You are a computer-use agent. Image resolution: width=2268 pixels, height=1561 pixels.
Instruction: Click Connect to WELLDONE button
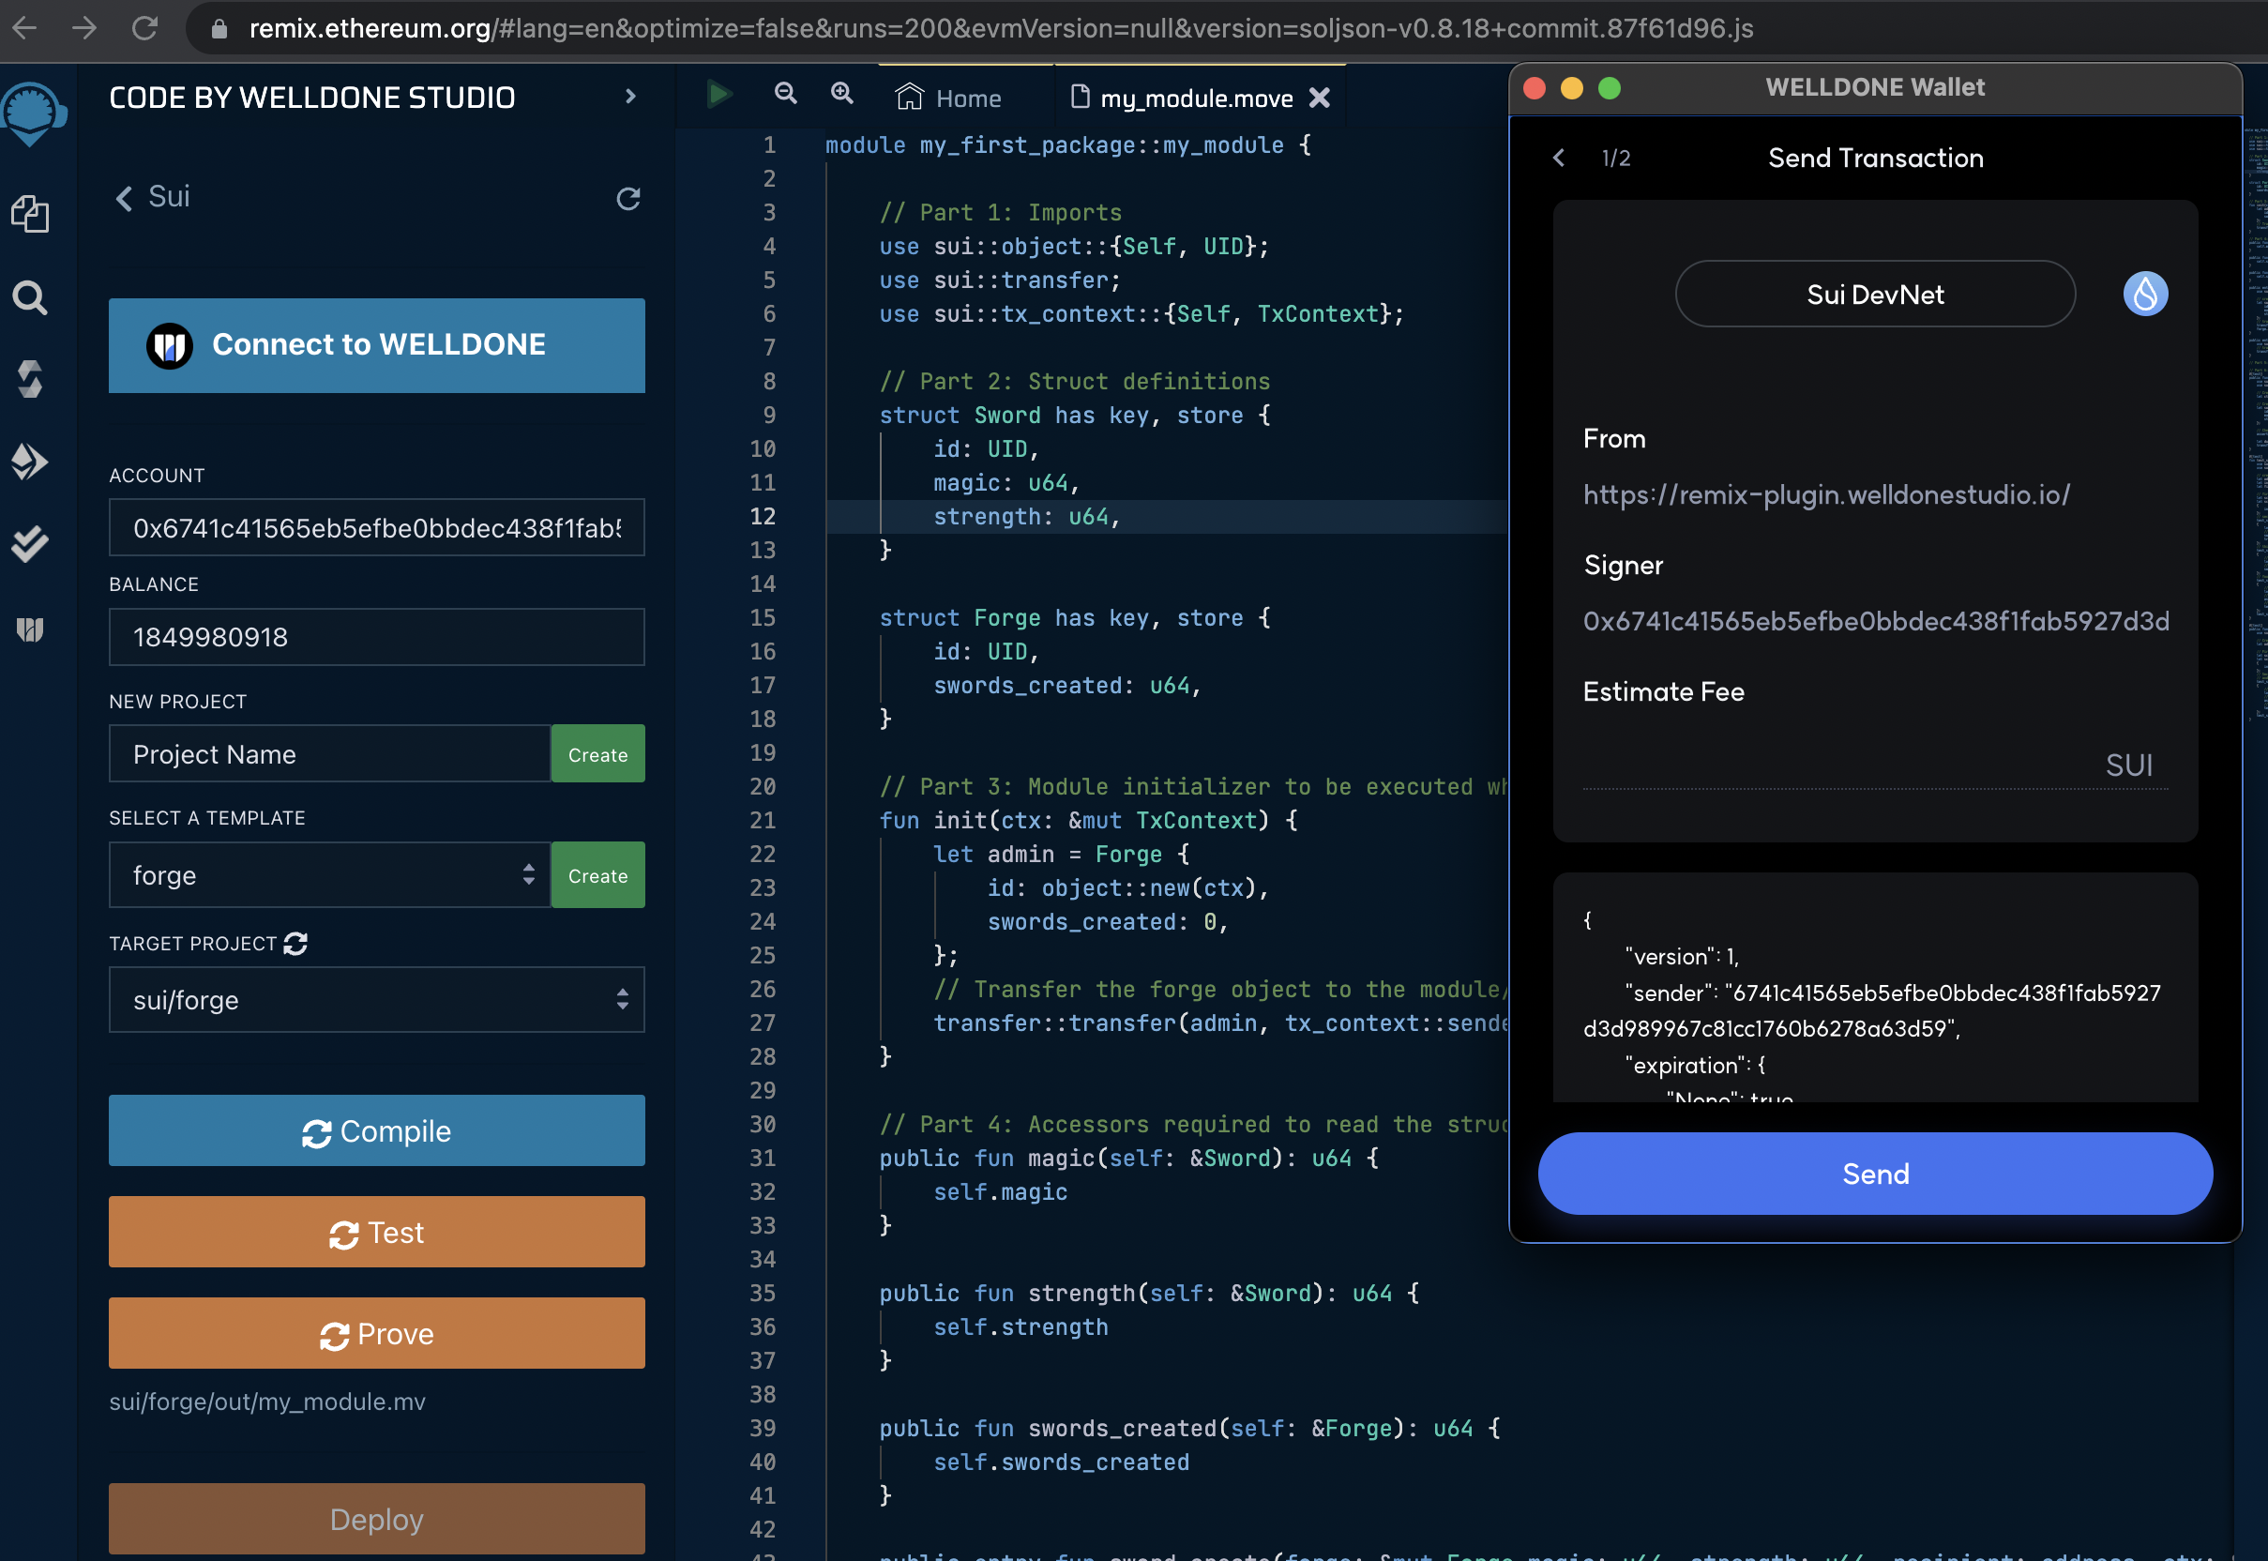click(376, 345)
